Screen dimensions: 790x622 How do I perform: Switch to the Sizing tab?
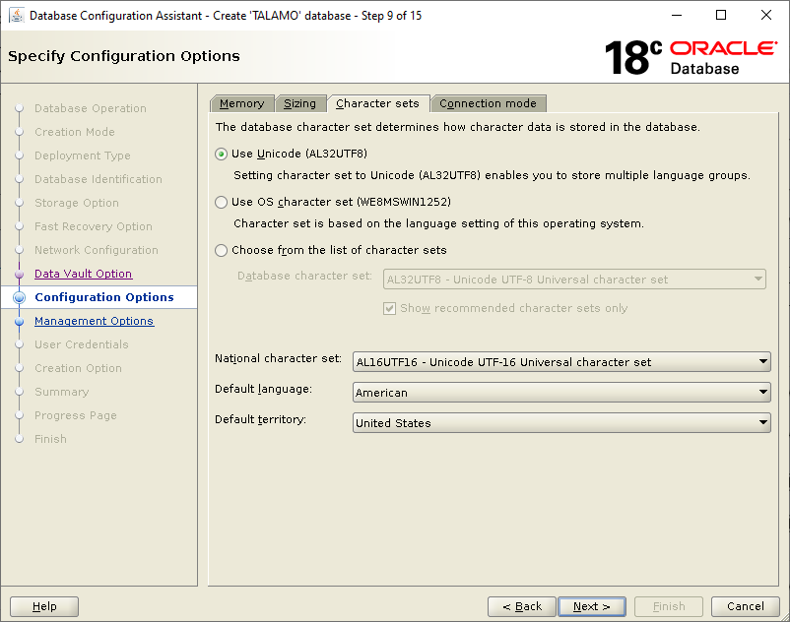299,103
